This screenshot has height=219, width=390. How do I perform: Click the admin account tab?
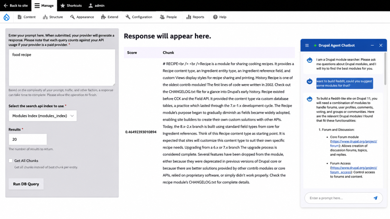point(97,6)
